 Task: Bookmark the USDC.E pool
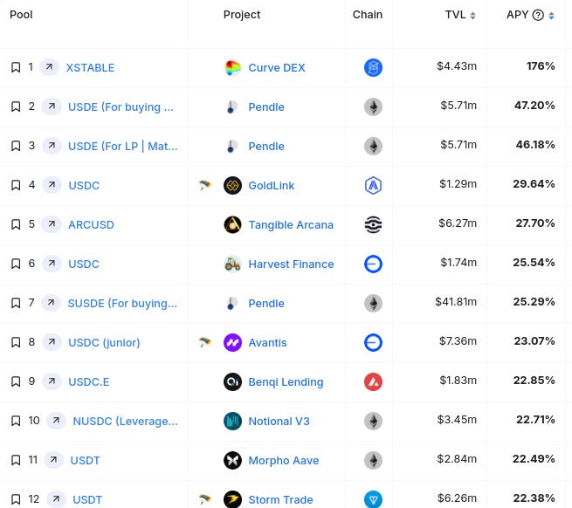(16, 381)
